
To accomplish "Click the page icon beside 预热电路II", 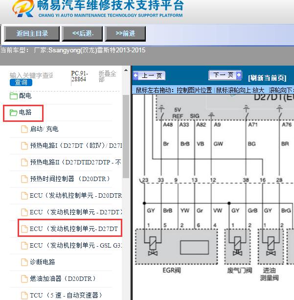I will pyautogui.click(x=24, y=162).
